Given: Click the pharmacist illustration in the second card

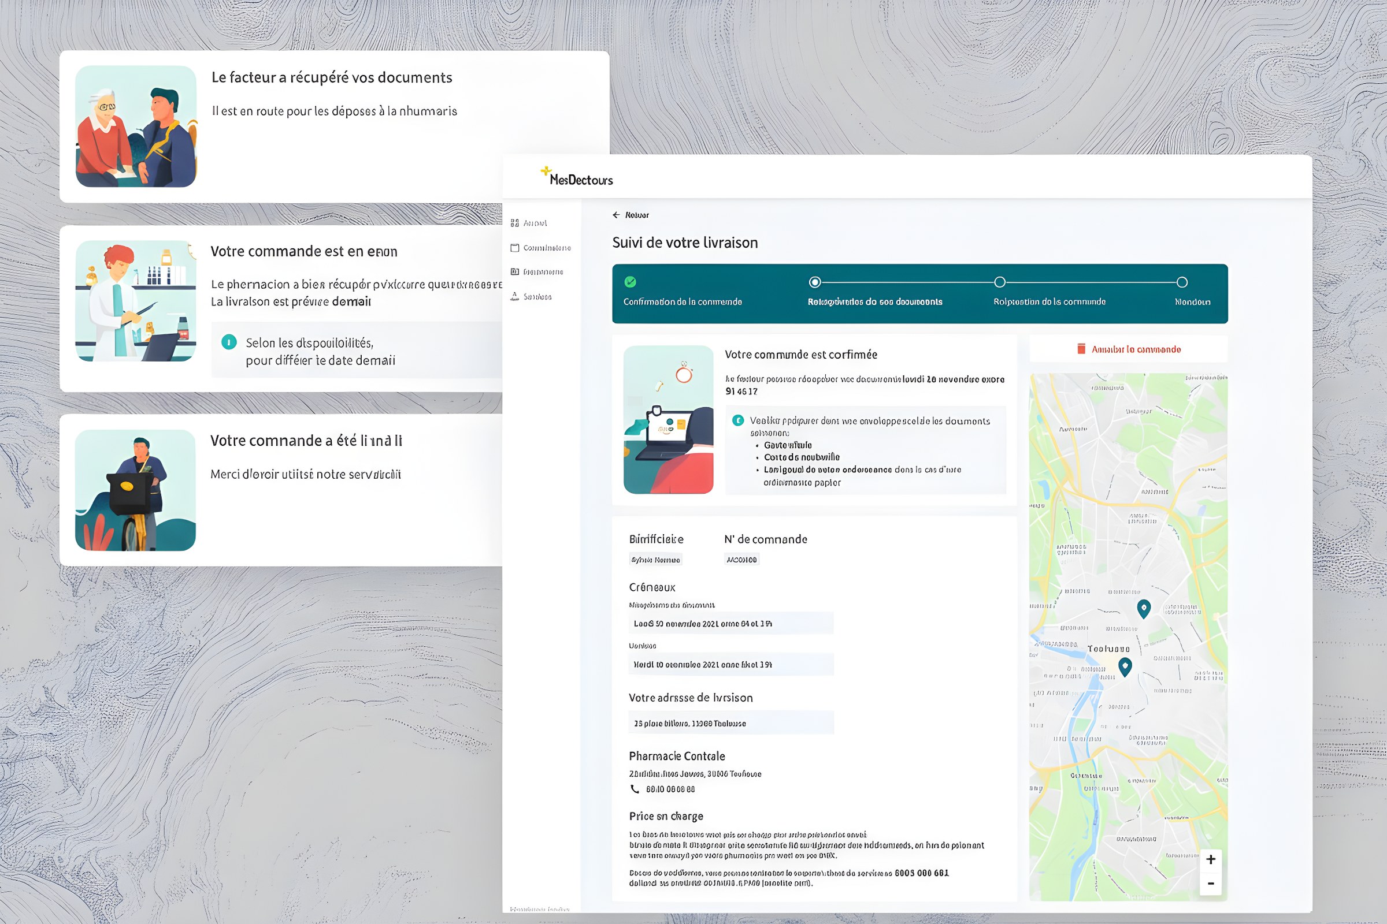Looking at the screenshot, I should point(136,300).
